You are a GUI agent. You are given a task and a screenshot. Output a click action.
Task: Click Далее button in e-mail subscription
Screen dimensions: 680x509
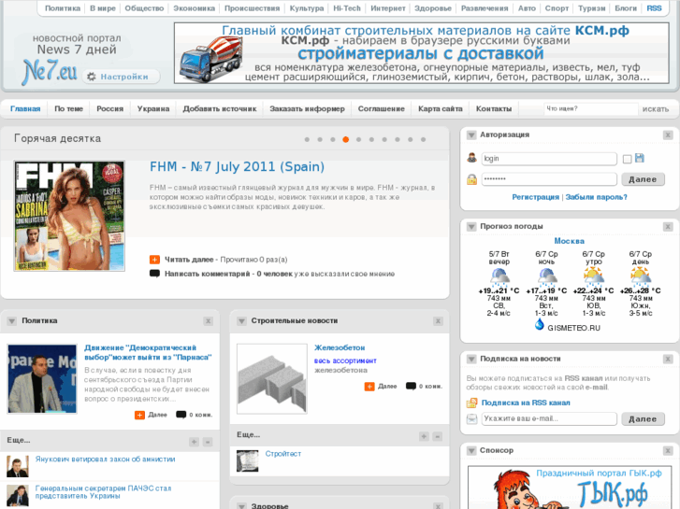[x=643, y=419]
